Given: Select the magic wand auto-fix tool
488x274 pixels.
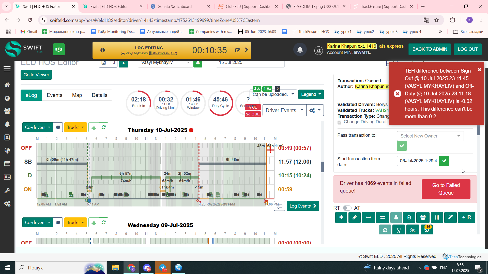Looking at the screenshot, I should click(450, 217).
